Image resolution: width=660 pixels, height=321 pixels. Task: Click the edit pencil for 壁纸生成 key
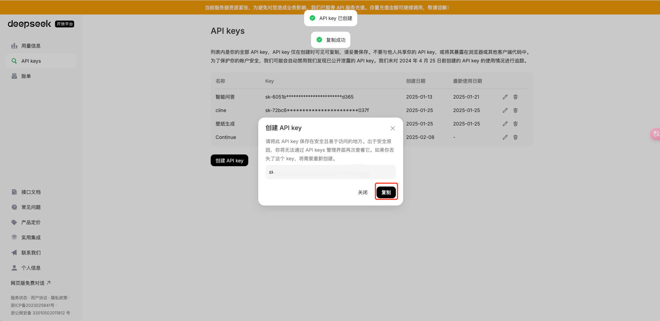pos(505,124)
